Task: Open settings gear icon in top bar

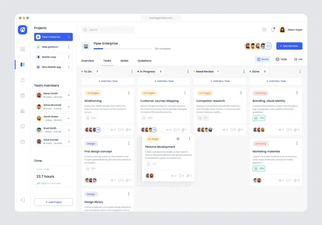Action: tap(264, 30)
